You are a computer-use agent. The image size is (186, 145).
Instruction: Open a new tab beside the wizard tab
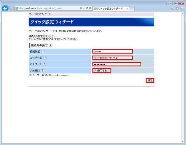coord(132,9)
